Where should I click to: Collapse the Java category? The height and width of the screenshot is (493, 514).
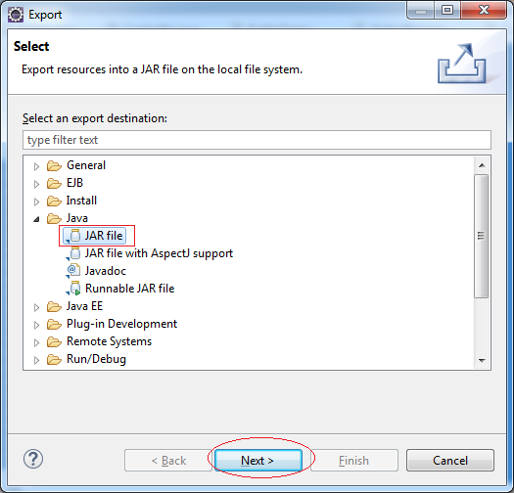click(x=36, y=219)
